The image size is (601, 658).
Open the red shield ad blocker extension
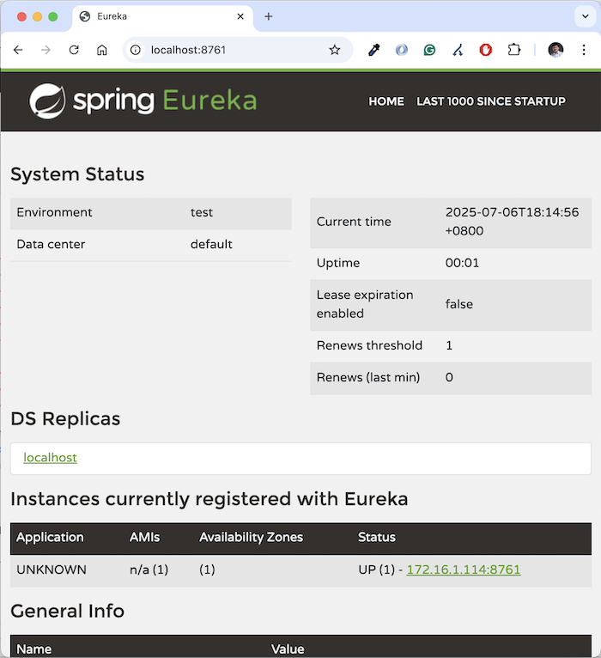[x=485, y=51]
